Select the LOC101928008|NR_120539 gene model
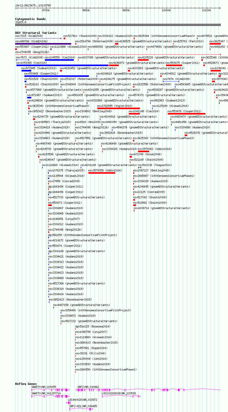This screenshot has width=228, height=412. click(121, 396)
